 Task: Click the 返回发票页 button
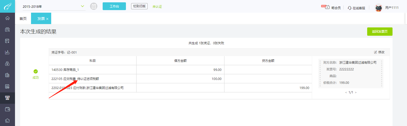coord(380,32)
